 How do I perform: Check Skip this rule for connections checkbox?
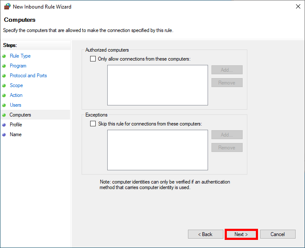coord(93,124)
